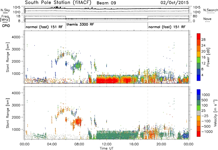Click the 'CPID' row label
Screen dimensions: 218x150
coord(6,26)
